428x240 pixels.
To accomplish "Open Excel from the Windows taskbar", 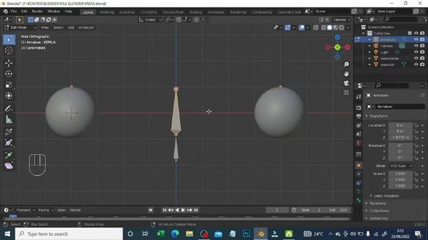I will [160, 234].
